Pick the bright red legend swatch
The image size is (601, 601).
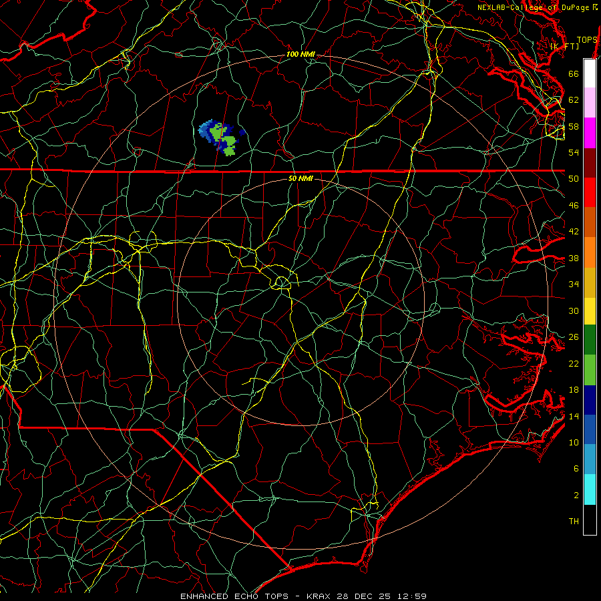(x=590, y=192)
